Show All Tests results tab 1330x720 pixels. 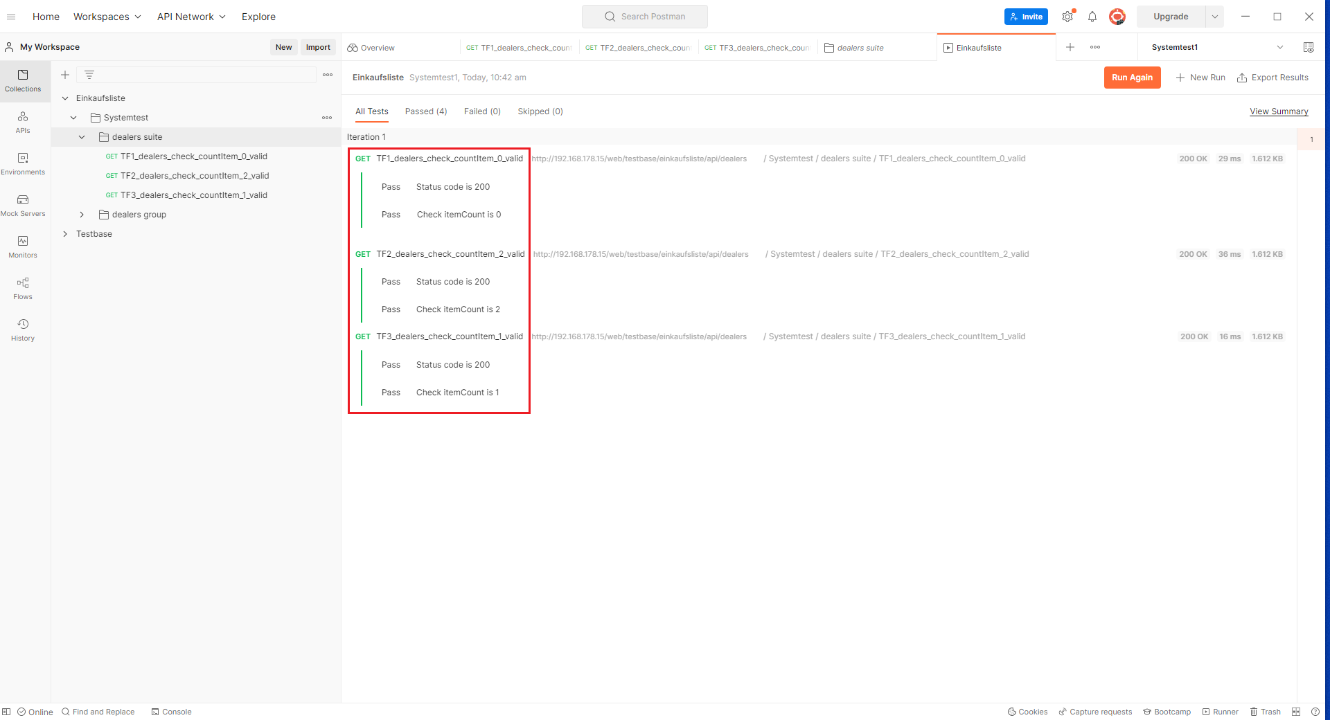(x=372, y=111)
